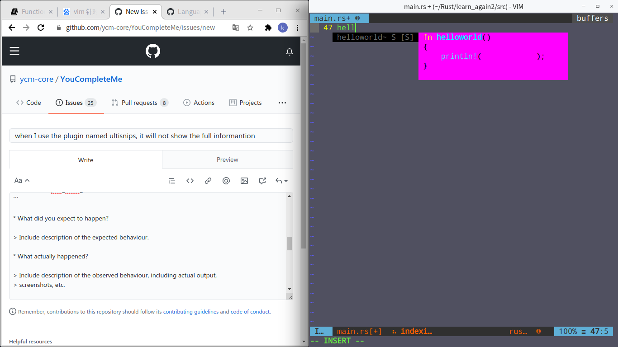This screenshot has height=347, width=618.
Task: Click the ordered list icon
Action: pos(171,180)
